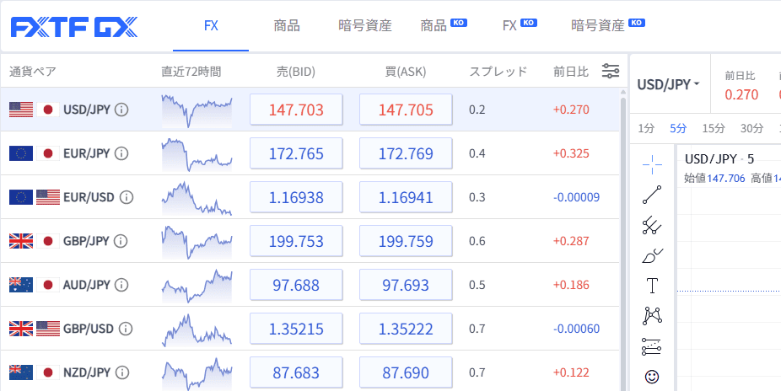Click the USD/JPY BID price 147.703
The image size is (781, 391).
[296, 110]
